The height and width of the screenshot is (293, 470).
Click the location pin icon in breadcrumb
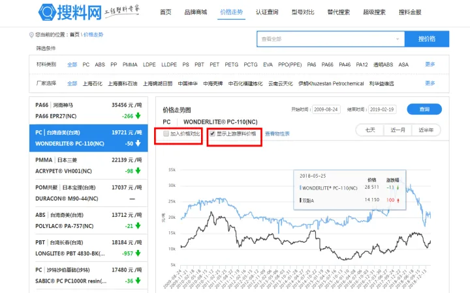pyautogui.click(x=31, y=35)
